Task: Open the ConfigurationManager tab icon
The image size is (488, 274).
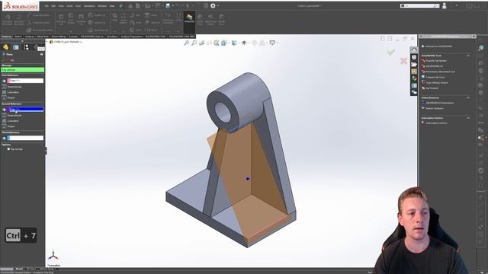Action: point(26,47)
